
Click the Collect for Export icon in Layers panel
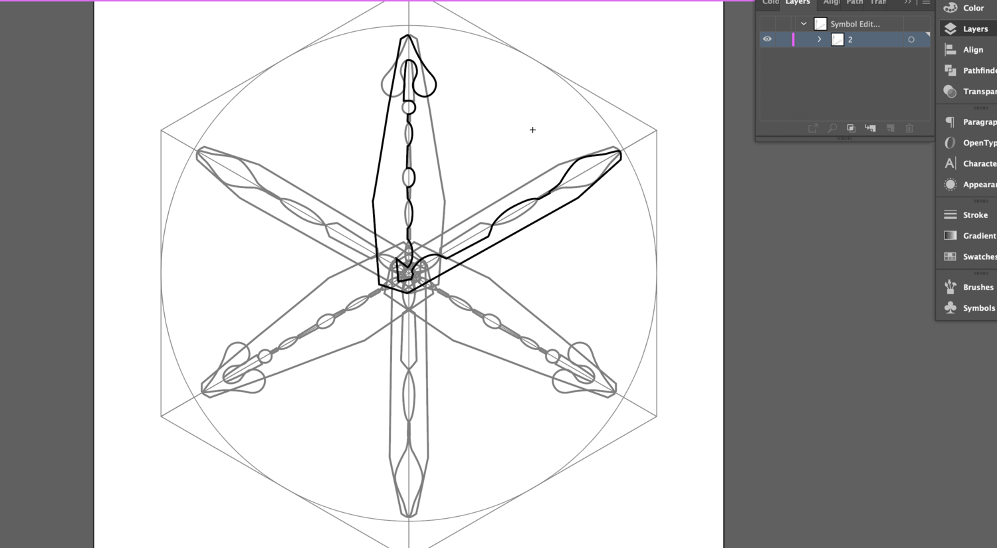813,128
